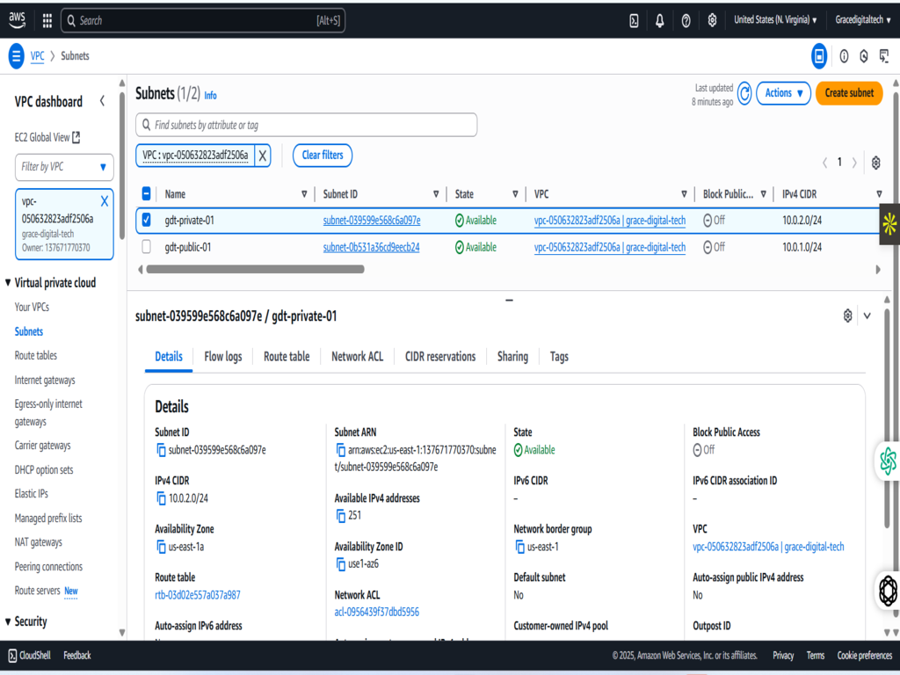The width and height of the screenshot is (900, 675).
Task: Collapse the Security section in sidebar
Action: point(9,621)
